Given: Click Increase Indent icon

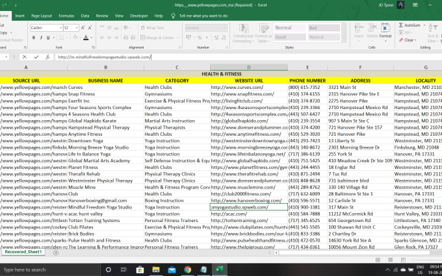Looking at the screenshot, I should (x=133, y=38).
